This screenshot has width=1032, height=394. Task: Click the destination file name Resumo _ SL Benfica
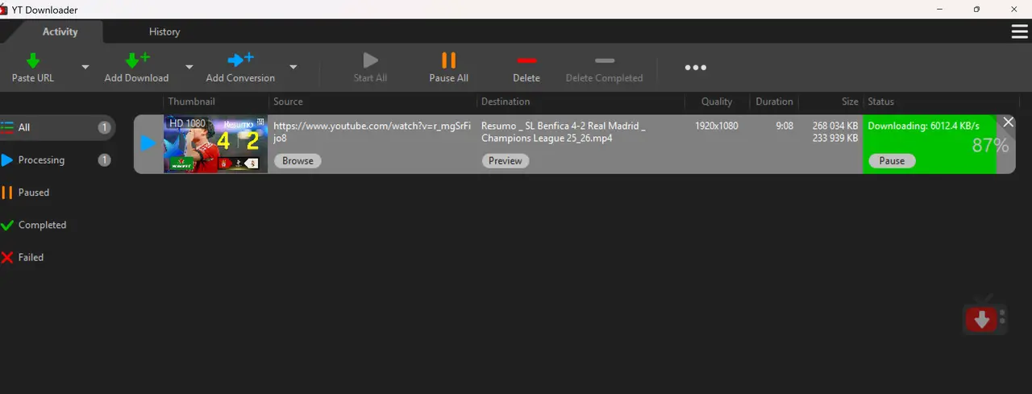564,132
